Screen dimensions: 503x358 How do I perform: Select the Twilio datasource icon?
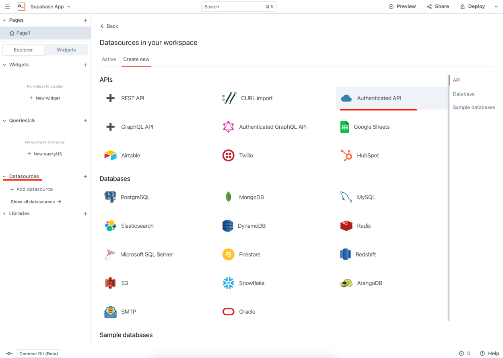228,155
